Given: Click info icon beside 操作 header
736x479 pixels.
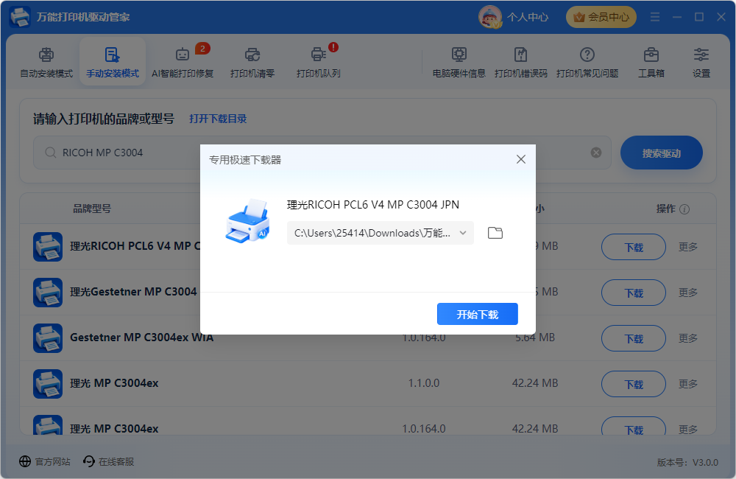Looking at the screenshot, I should [684, 209].
